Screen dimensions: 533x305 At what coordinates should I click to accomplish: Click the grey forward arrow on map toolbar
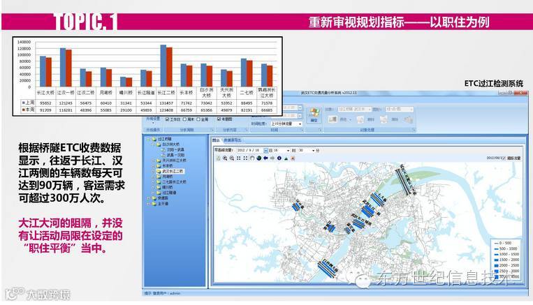272,158
